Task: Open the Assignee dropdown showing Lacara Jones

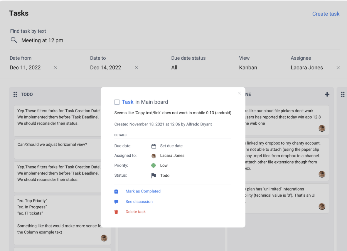Action: click(307, 68)
